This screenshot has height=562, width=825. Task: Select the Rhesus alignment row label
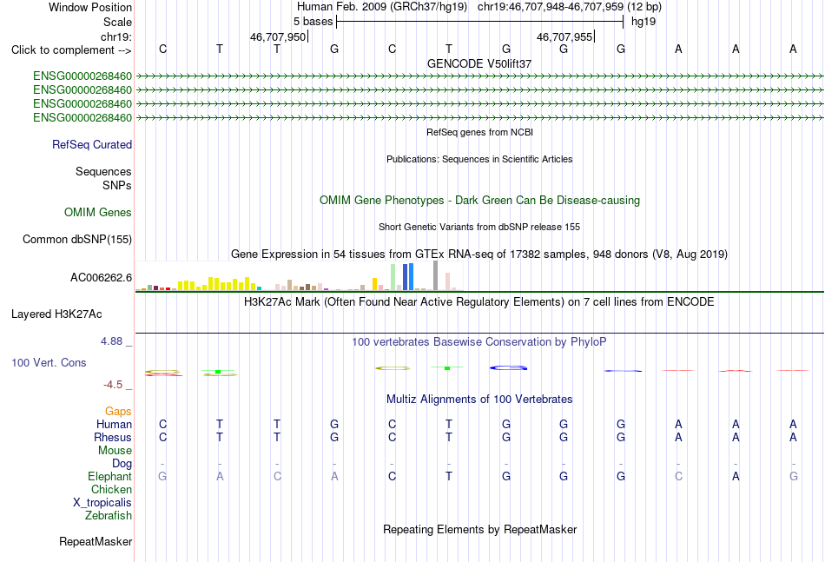(113, 437)
